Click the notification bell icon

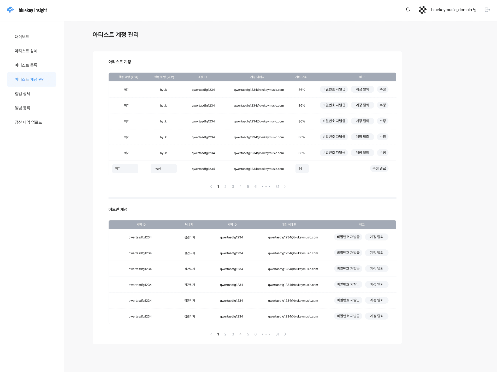[x=407, y=10]
